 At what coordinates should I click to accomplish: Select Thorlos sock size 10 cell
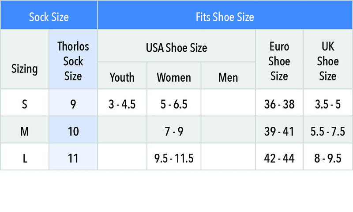[x=73, y=129]
